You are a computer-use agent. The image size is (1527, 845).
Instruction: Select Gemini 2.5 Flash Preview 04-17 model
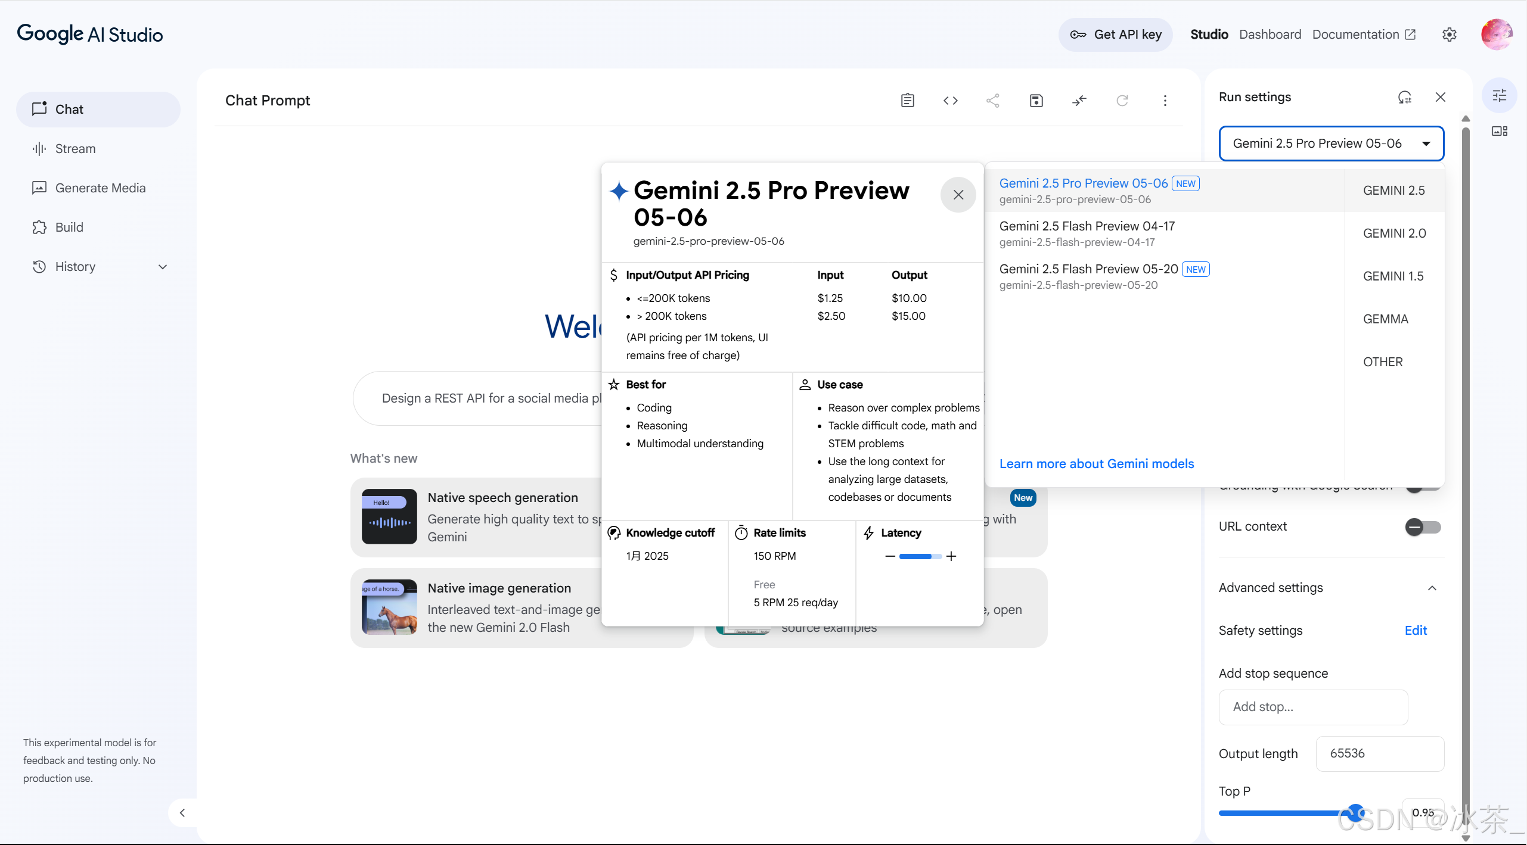tap(1165, 233)
